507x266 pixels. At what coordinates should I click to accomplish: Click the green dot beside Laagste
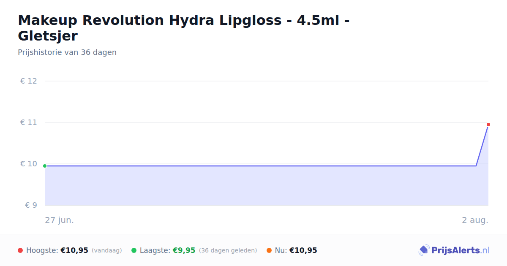(x=134, y=250)
